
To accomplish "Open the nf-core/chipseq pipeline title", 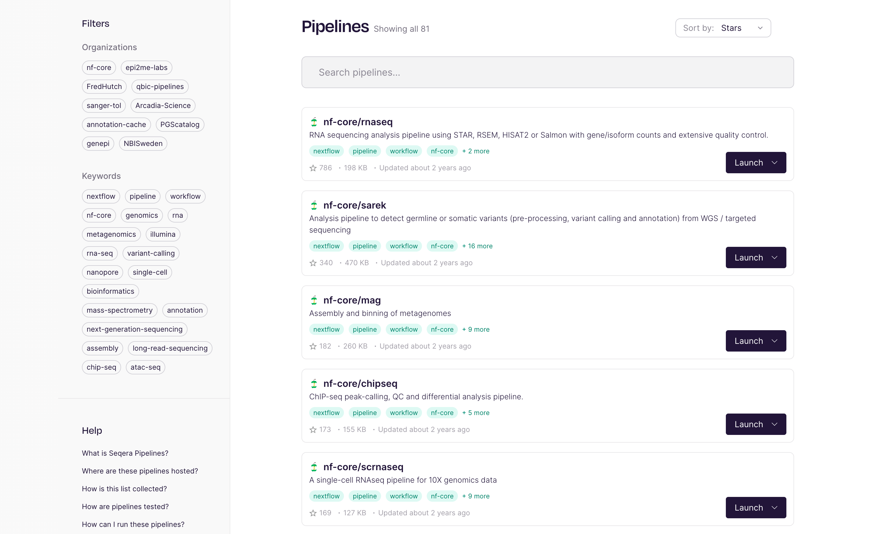I will coord(360,384).
